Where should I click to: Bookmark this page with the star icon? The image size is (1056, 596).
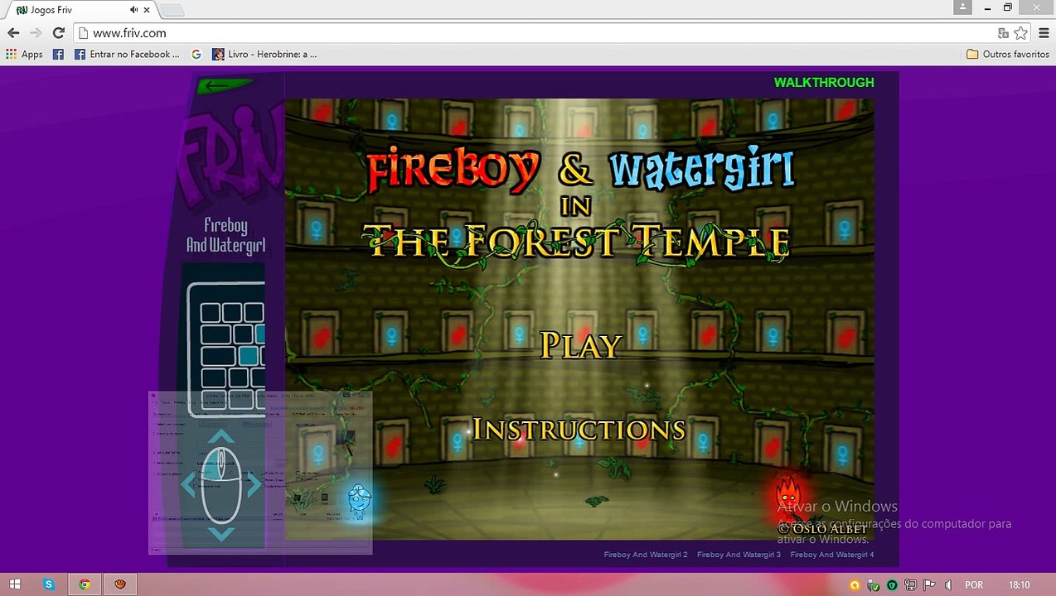(1020, 33)
